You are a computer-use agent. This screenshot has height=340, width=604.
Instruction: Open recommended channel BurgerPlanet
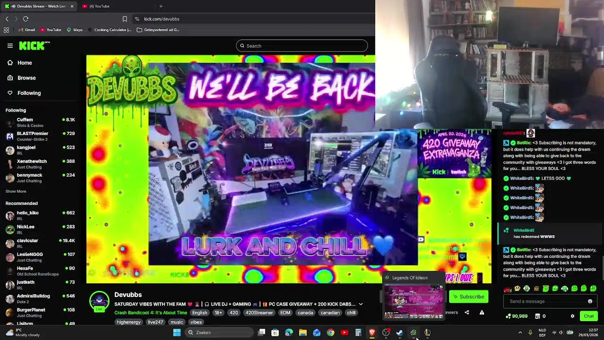pyautogui.click(x=40, y=313)
